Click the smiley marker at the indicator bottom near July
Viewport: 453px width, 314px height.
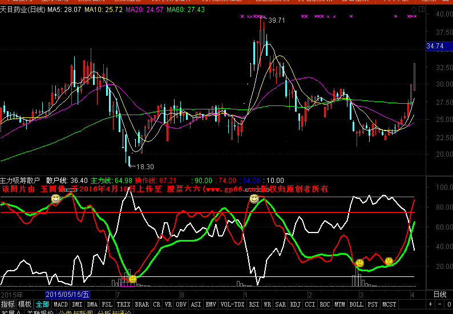point(132,279)
